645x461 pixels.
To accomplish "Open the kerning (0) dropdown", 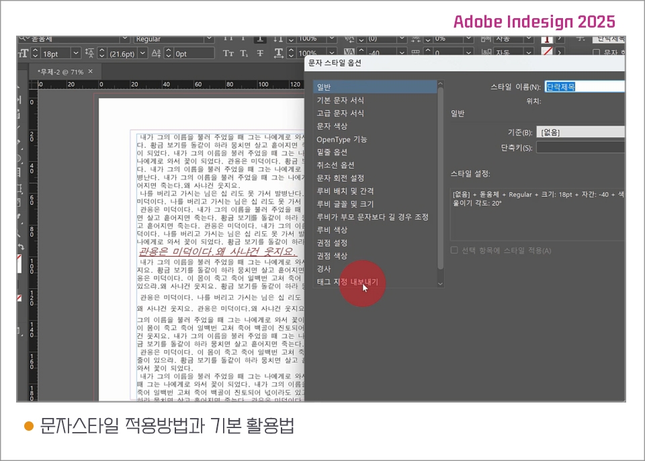I will point(402,39).
